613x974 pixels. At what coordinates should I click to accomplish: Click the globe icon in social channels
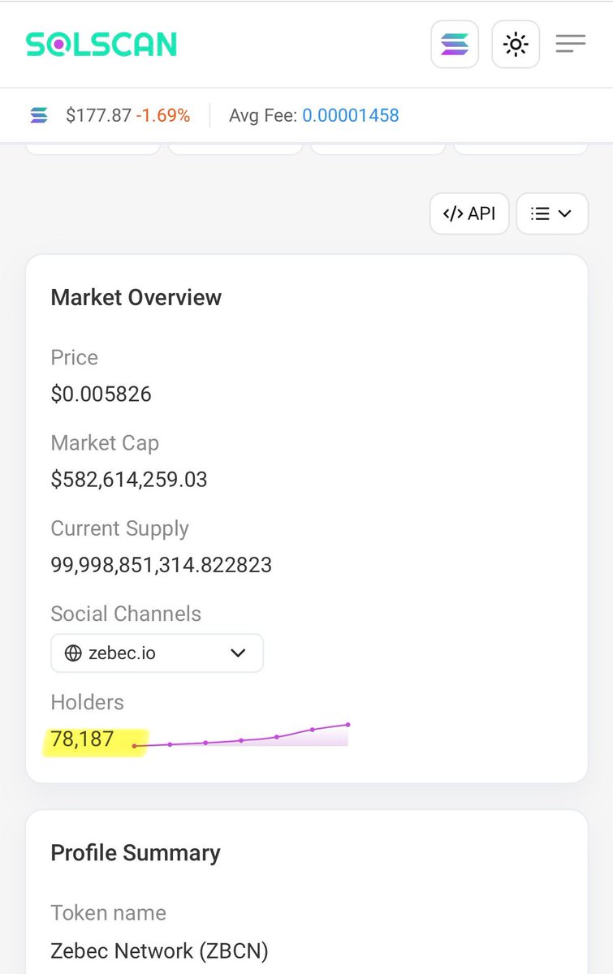(x=73, y=653)
